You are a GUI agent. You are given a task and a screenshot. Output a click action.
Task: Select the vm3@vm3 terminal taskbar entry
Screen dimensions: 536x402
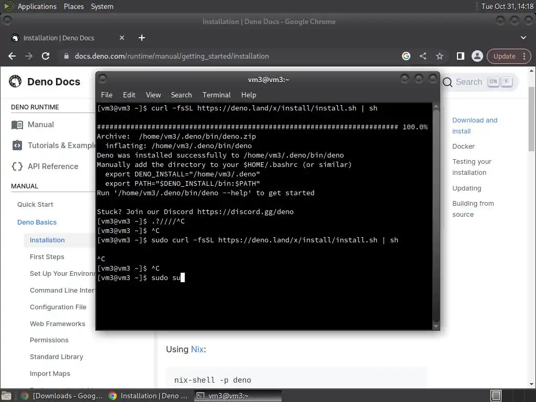[238, 396]
